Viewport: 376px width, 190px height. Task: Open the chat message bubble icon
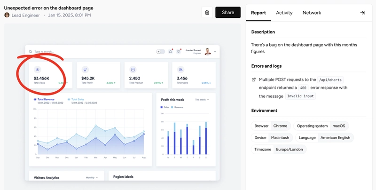click(179, 52)
